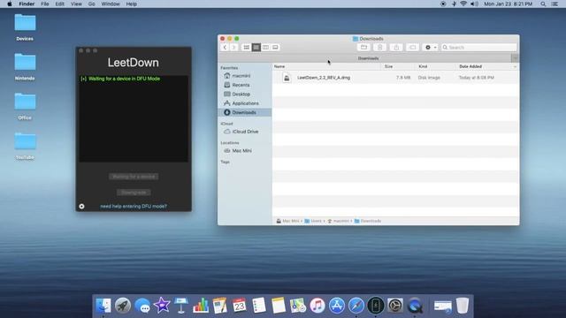Screen dimensions: 566x318
Task: Select Office folder on desktop
Action: 25,107
